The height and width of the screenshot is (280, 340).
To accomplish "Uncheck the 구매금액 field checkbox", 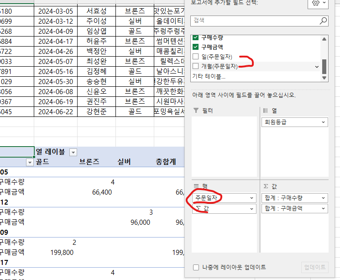I will [x=196, y=47].
